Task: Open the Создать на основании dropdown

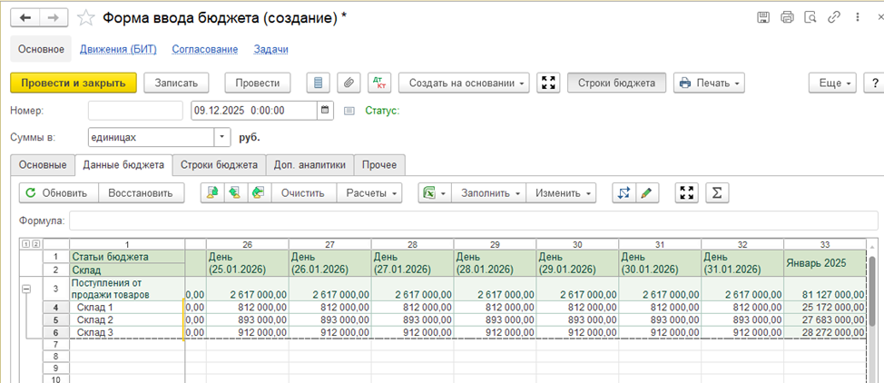Action: click(x=466, y=83)
